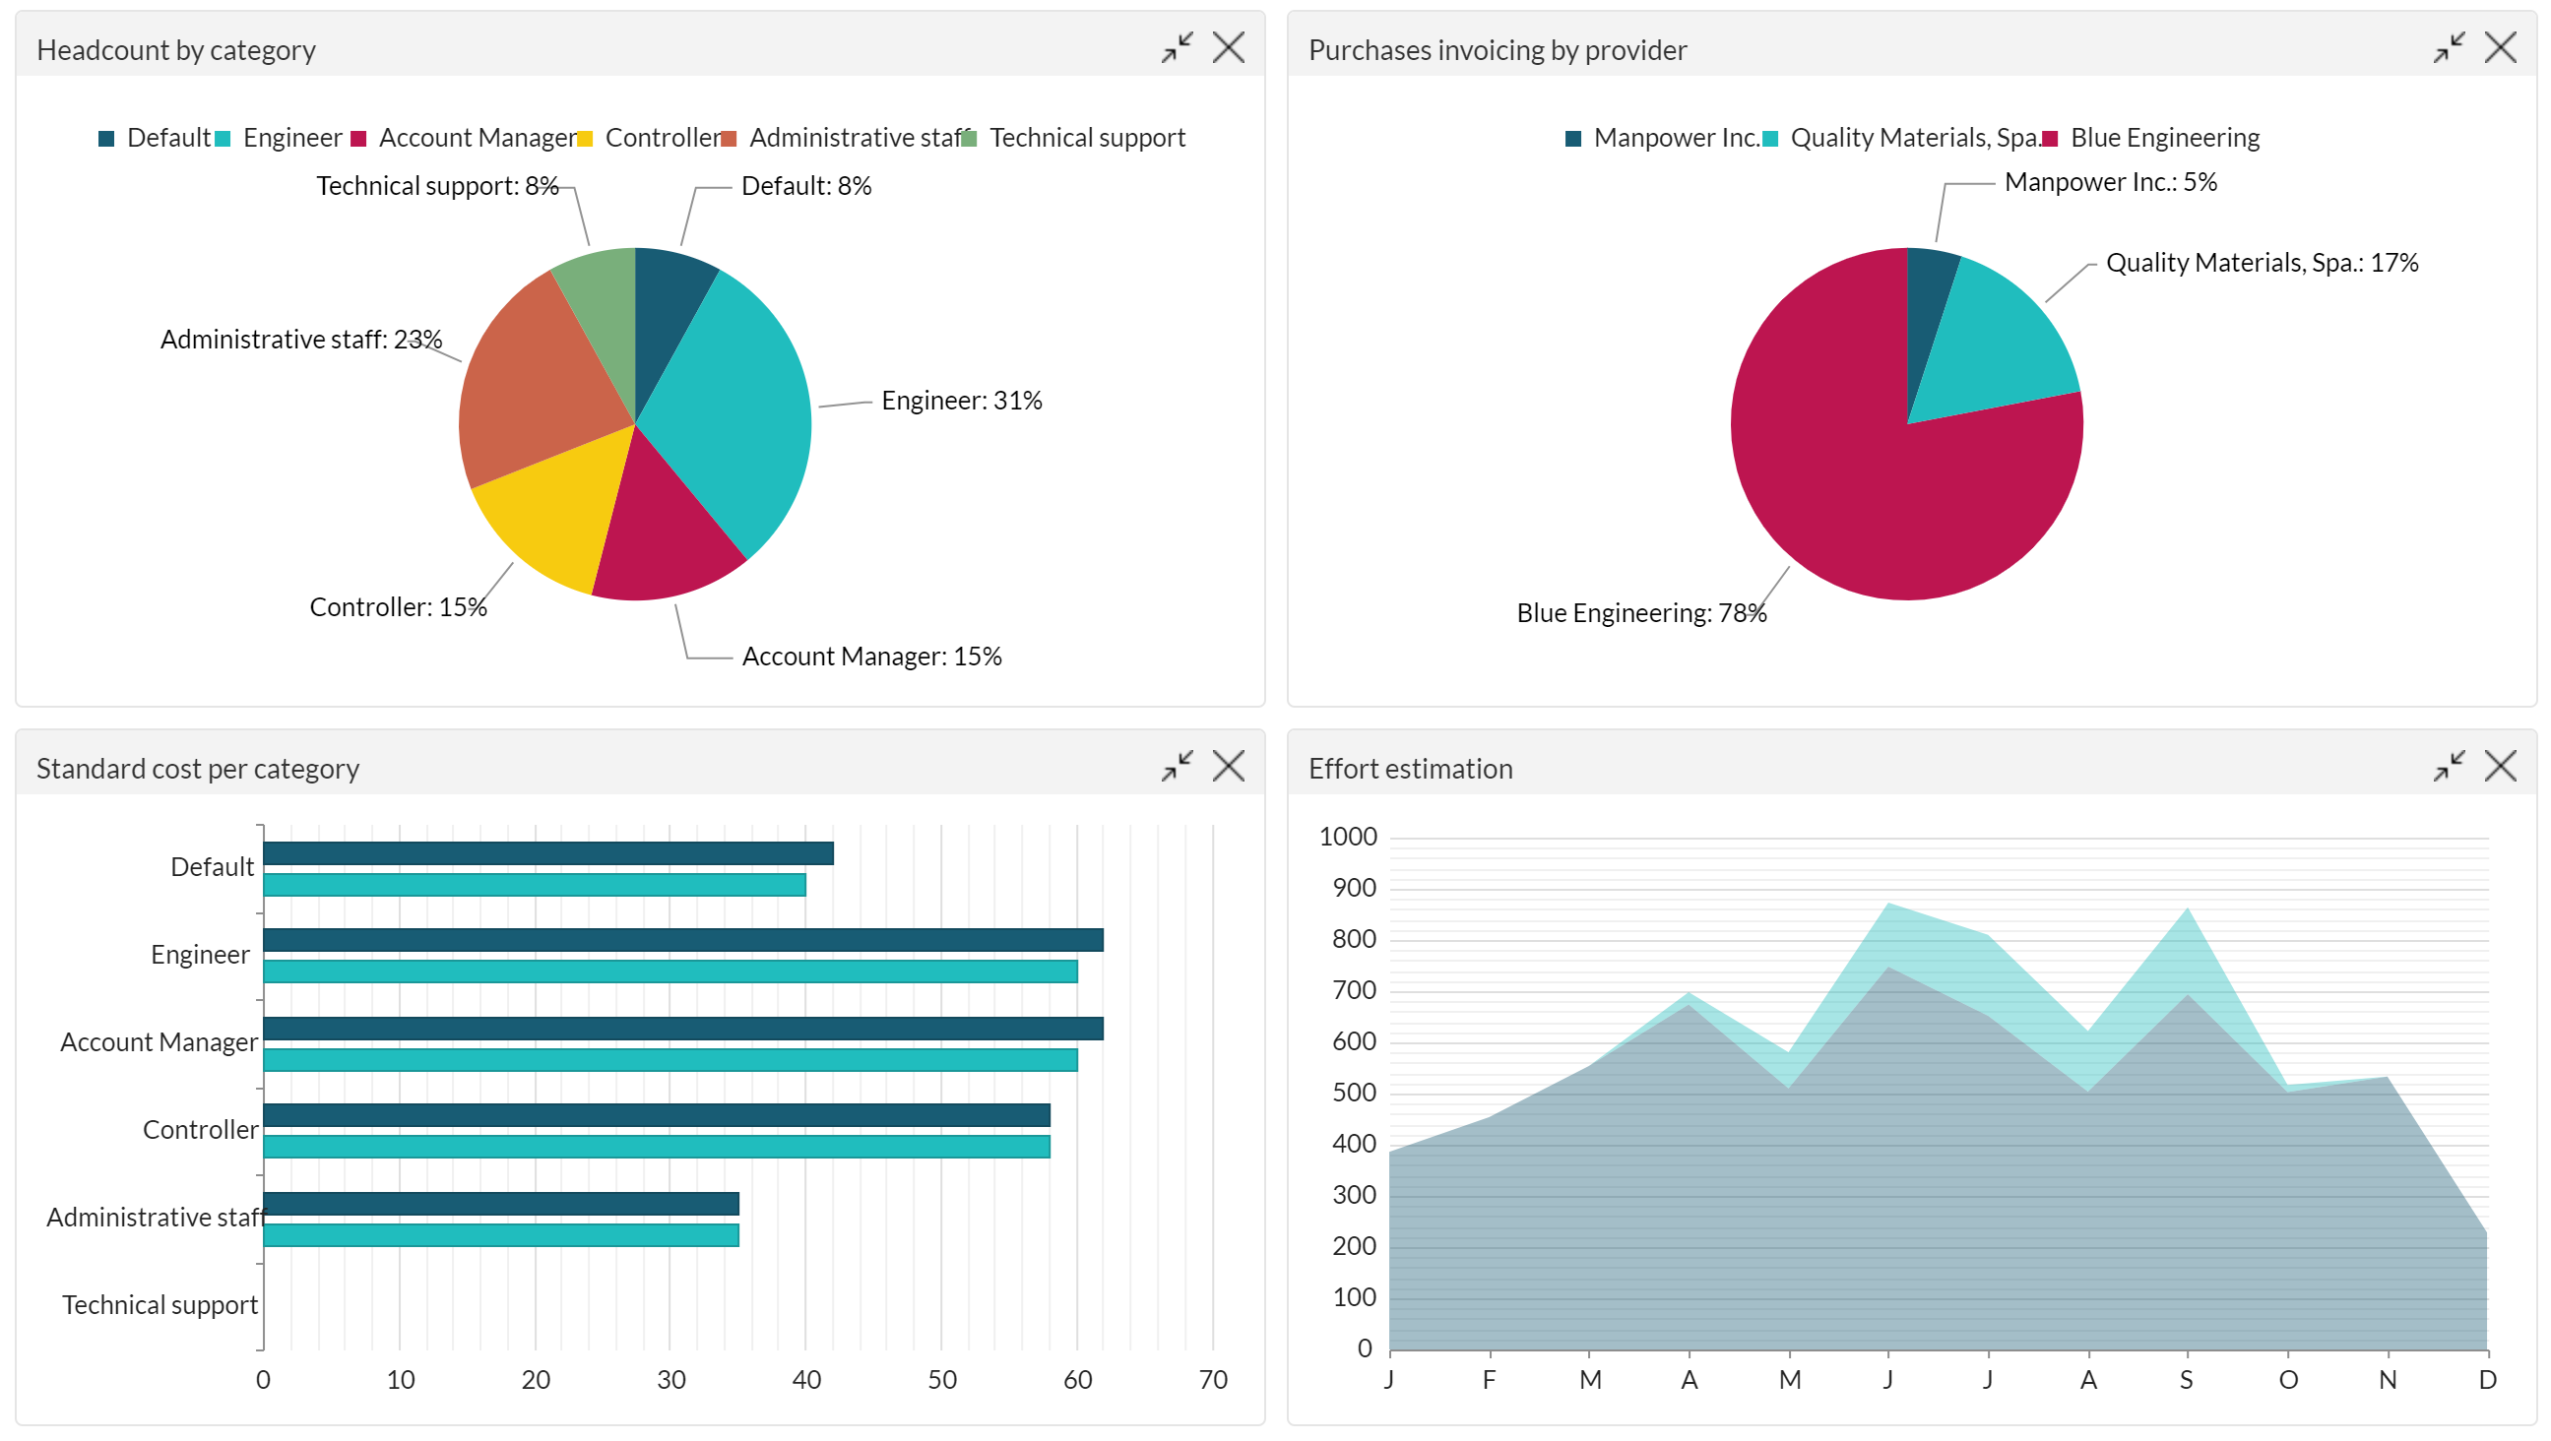Image resolution: width=2551 pixels, height=1441 pixels.
Task: Click the dark Engineer bar in cost chart
Action: [683, 939]
